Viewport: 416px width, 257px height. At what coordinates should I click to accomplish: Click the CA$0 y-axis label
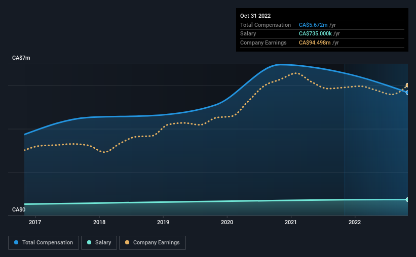(x=19, y=209)
